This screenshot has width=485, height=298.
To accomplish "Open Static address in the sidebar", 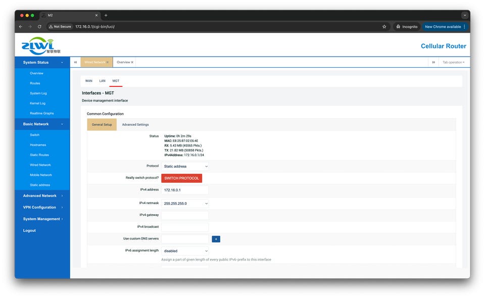I will click(x=40, y=185).
